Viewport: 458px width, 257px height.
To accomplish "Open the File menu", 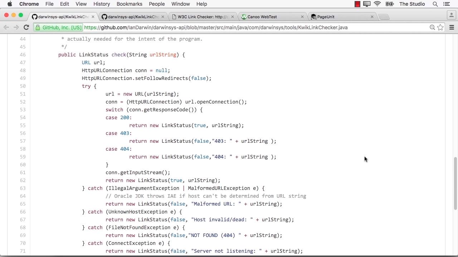I will (x=49, y=4).
